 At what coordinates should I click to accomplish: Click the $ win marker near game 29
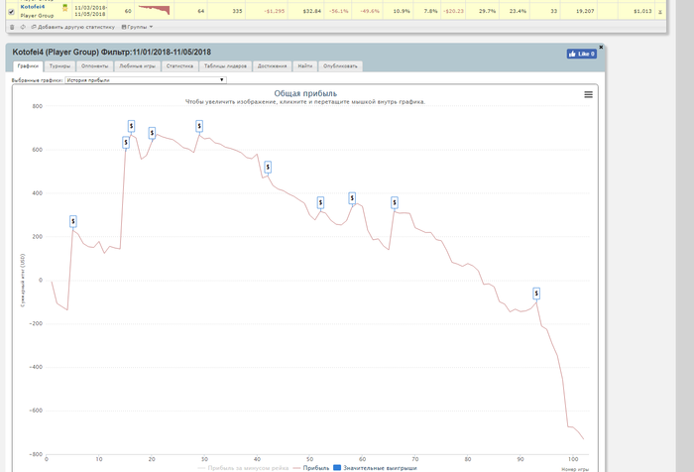[199, 126]
